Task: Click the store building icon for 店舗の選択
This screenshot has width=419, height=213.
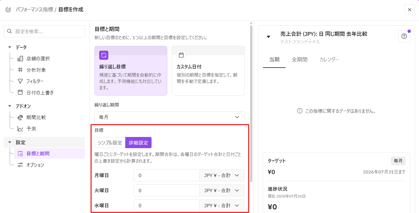Action: click(20, 59)
